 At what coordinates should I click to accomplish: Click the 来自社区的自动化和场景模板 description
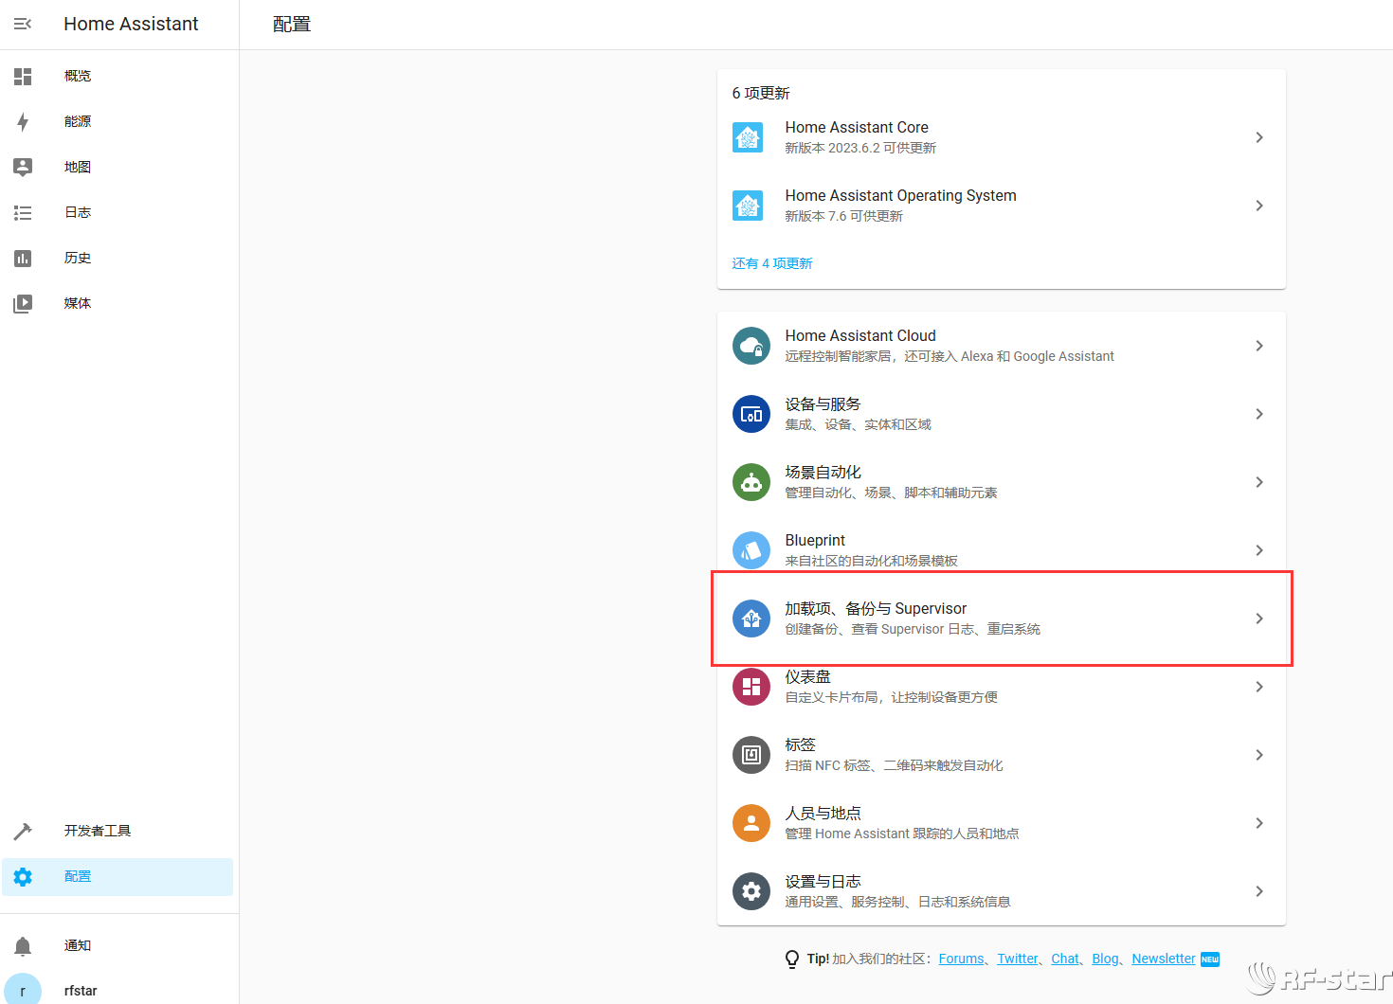click(x=871, y=561)
